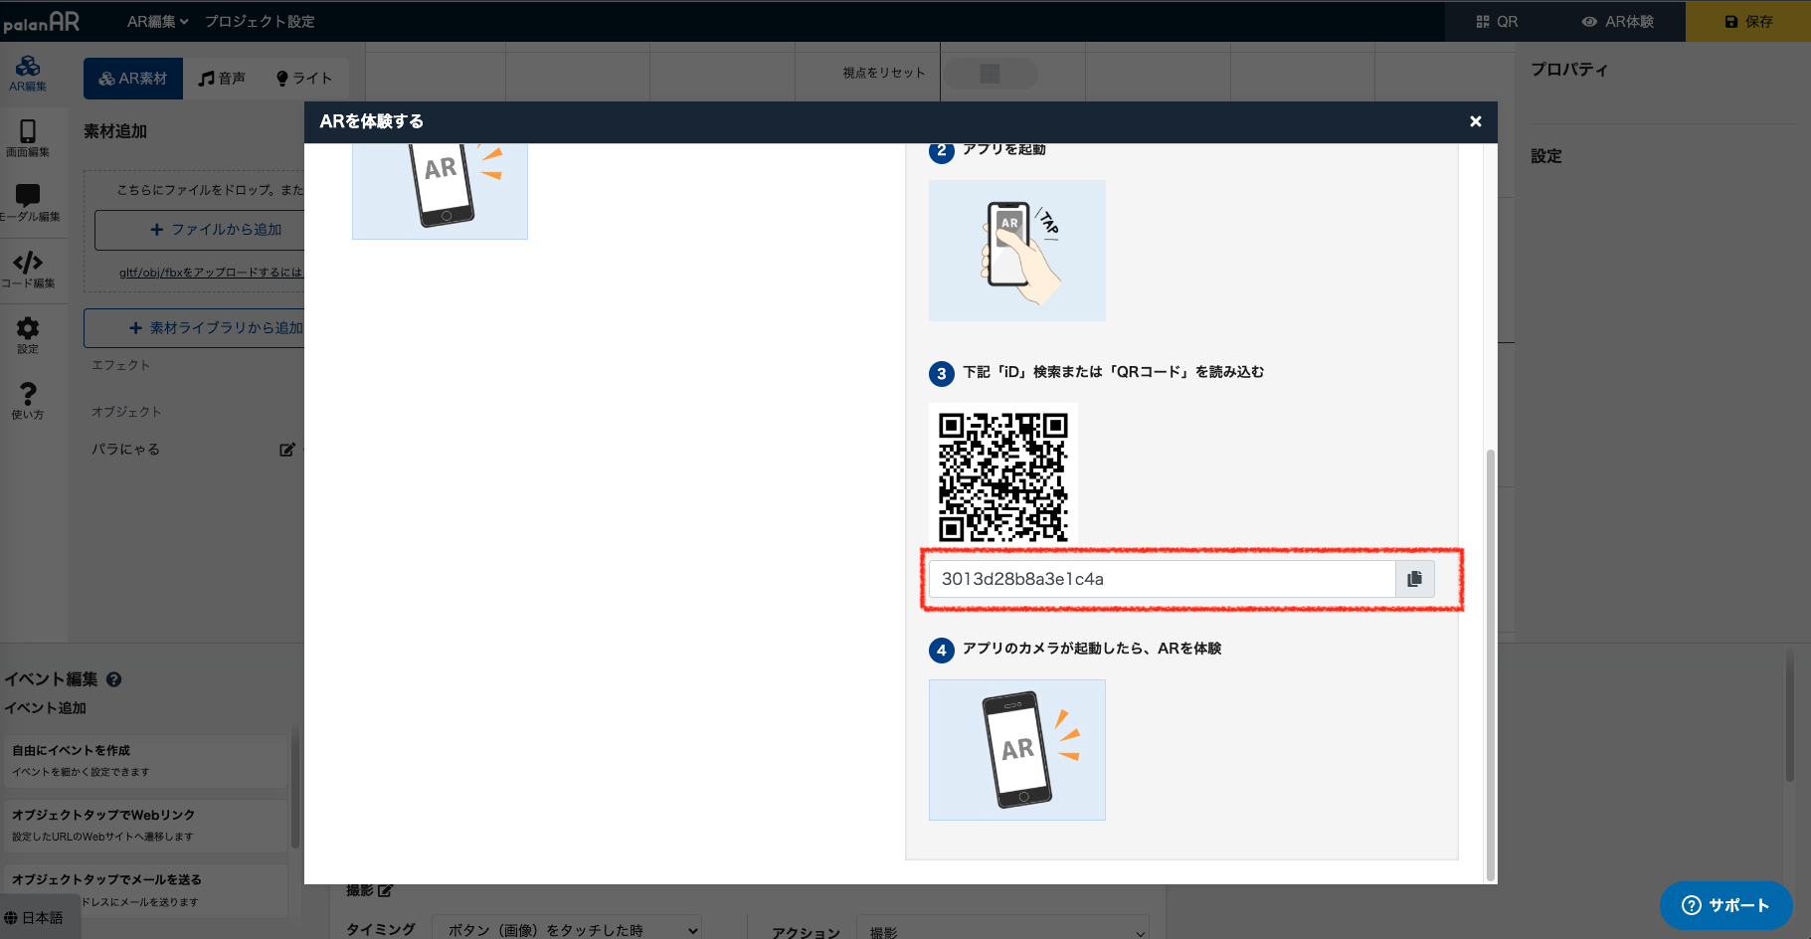Click the dialog vertical scrollbar
The width and height of the screenshot is (1811, 939).
tap(1490, 664)
